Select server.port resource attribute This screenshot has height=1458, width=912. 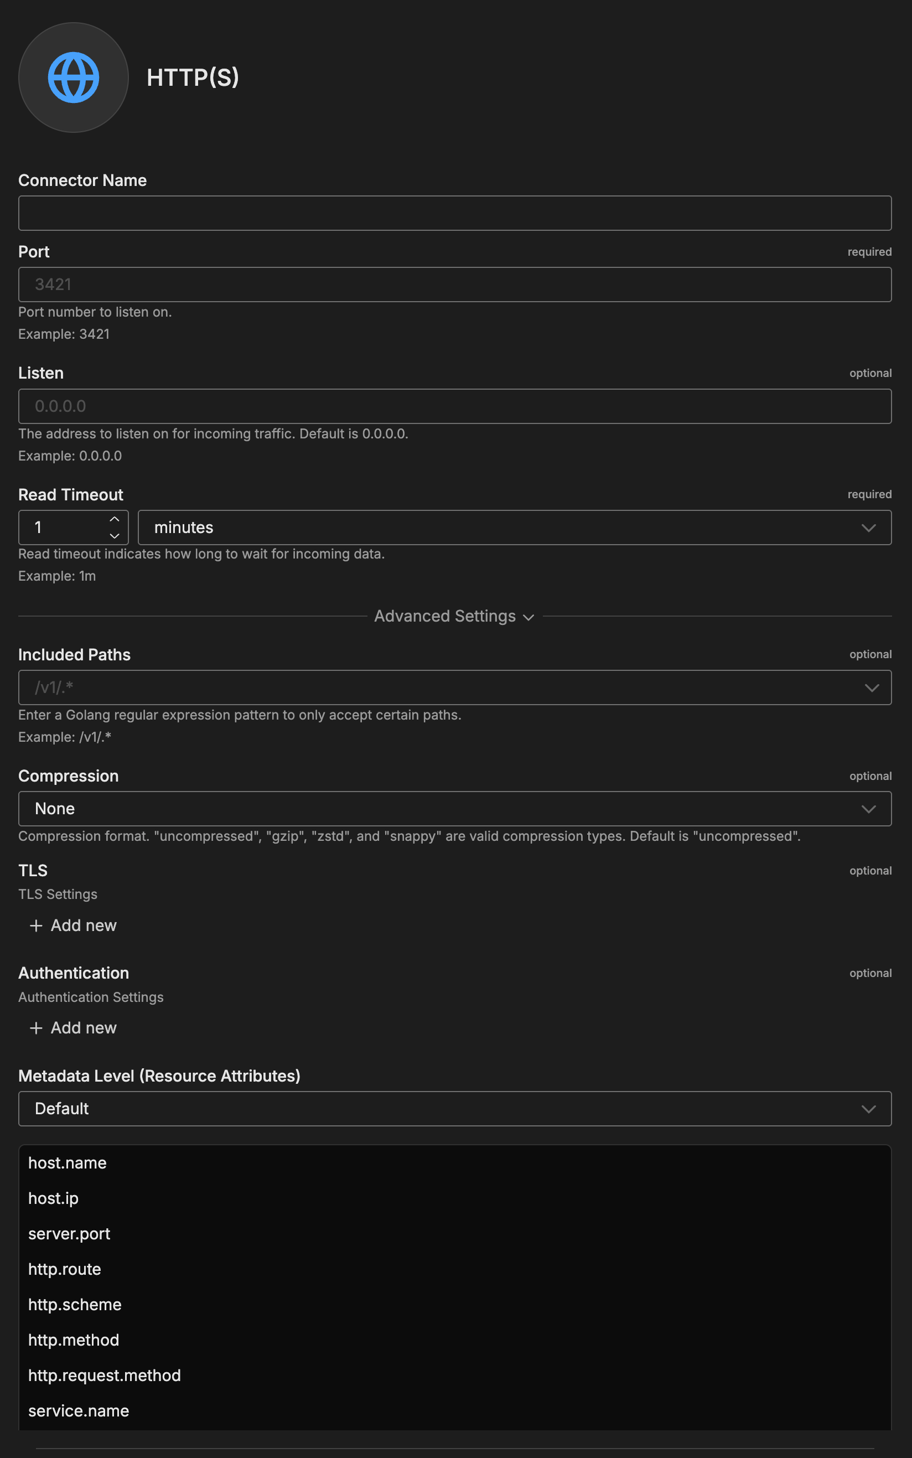(69, 1234)
